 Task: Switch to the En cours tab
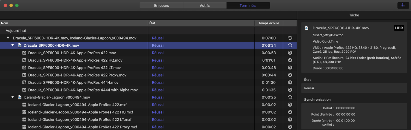(x=161, y=5)
